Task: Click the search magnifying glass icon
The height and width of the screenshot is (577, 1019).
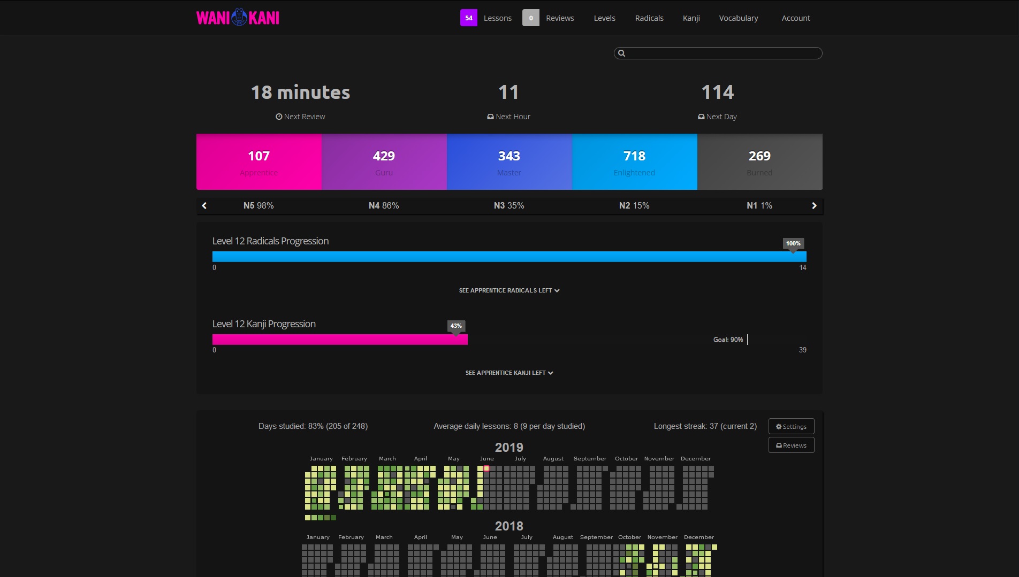Action: [621, 53]
